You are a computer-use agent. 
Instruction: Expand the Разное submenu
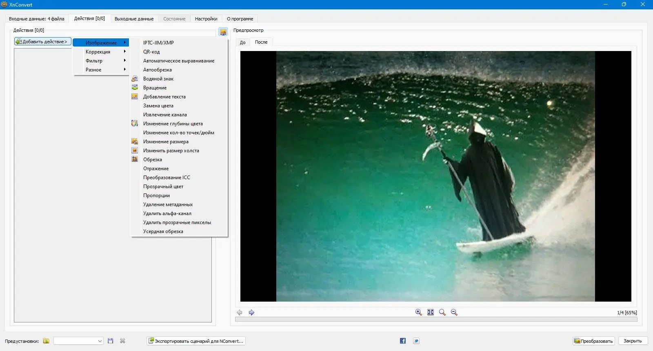(x=101, y=70)
